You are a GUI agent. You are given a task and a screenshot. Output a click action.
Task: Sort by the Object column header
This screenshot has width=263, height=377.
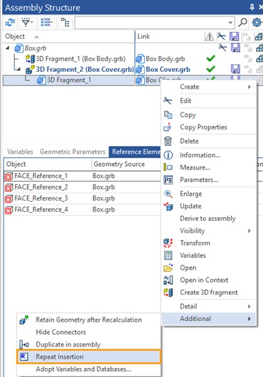(15, 37)
